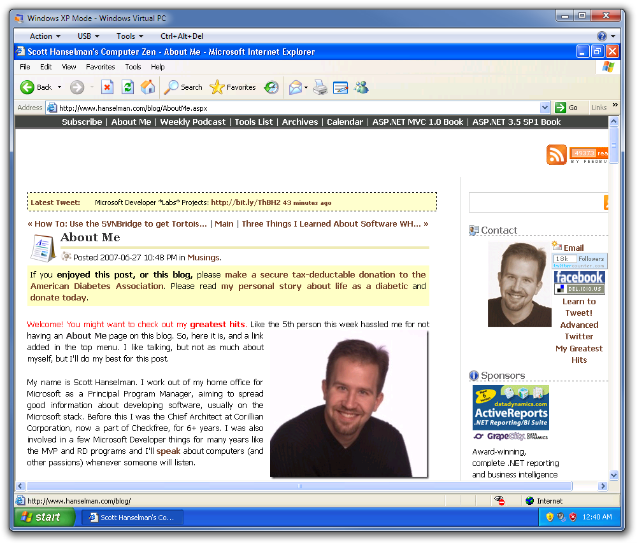Click the Musings category link
This screenshot has width=637, height=543.
tap(204, 257)
